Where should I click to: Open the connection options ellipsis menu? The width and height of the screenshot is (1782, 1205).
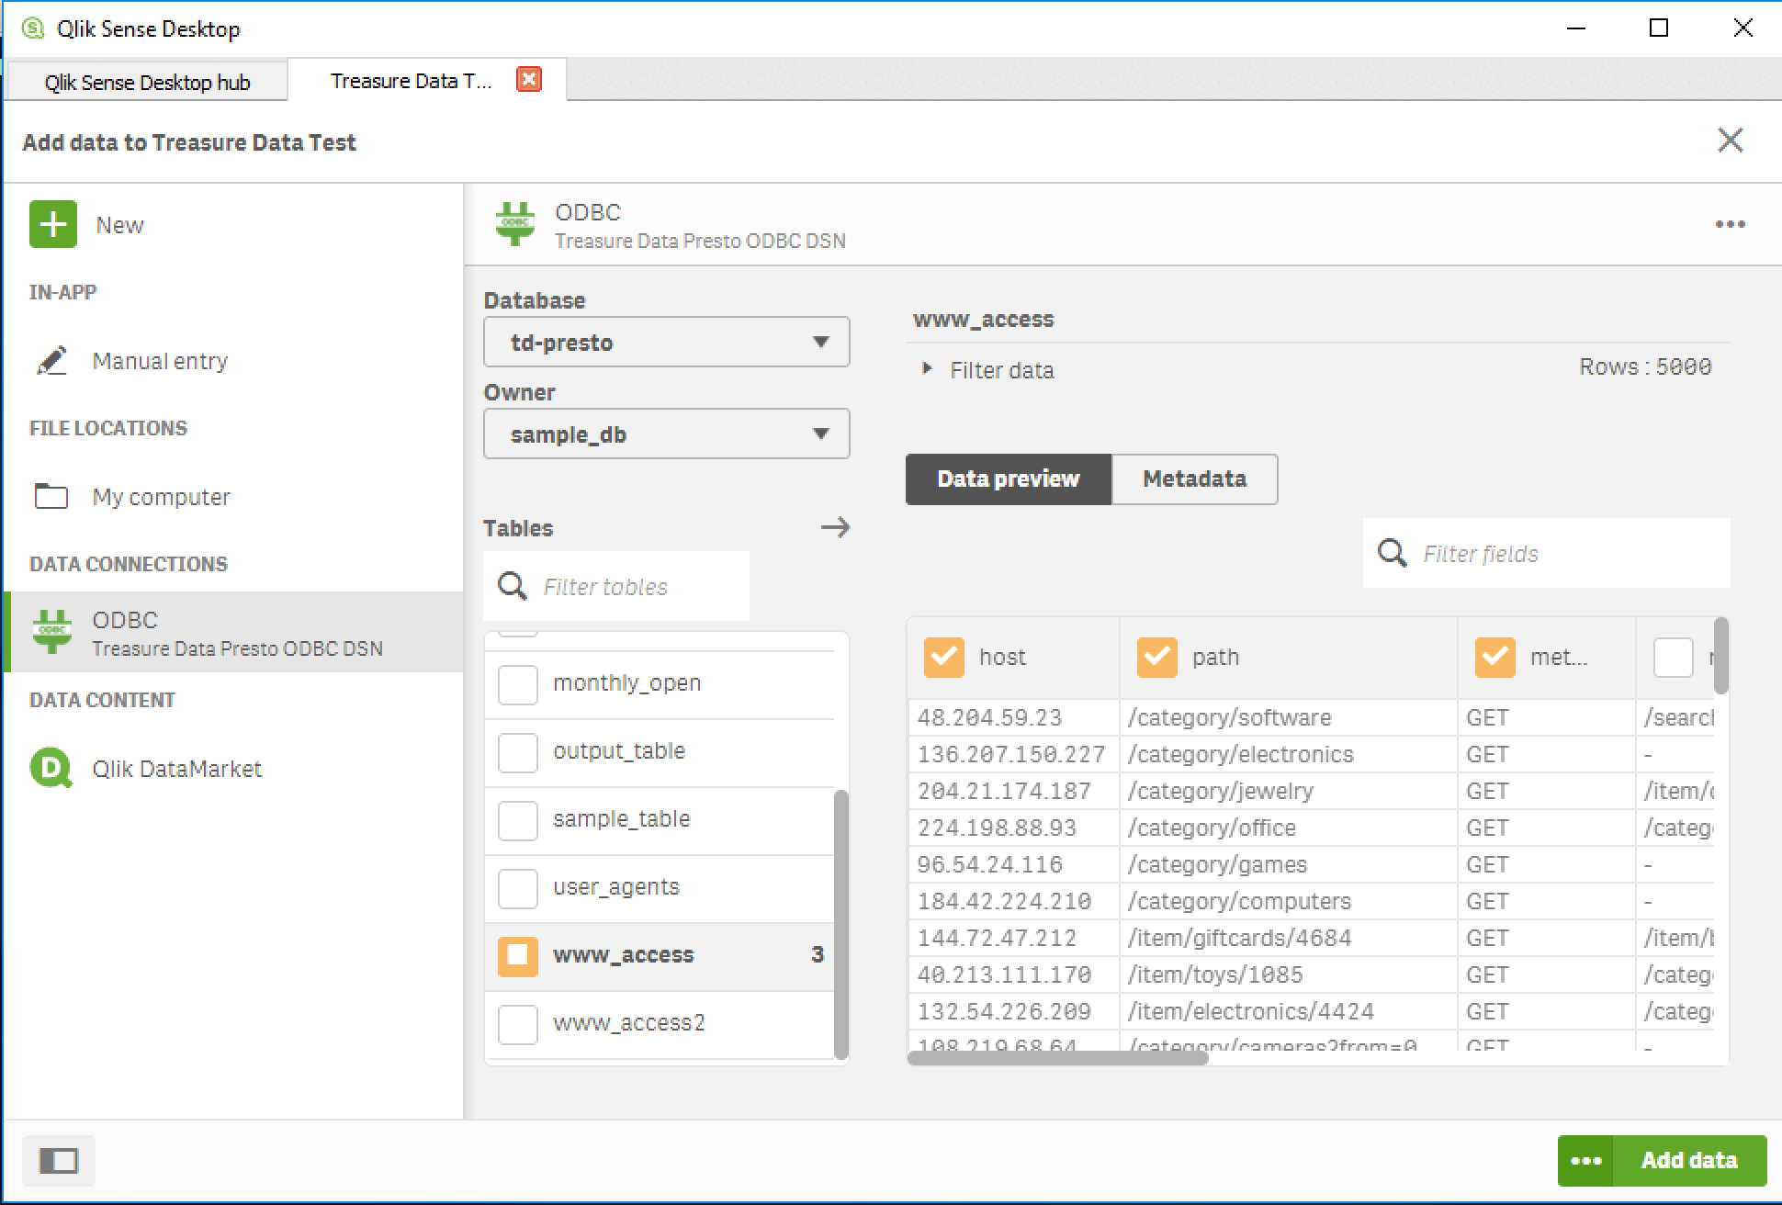pyautogui.click(x=1731, y=225)
